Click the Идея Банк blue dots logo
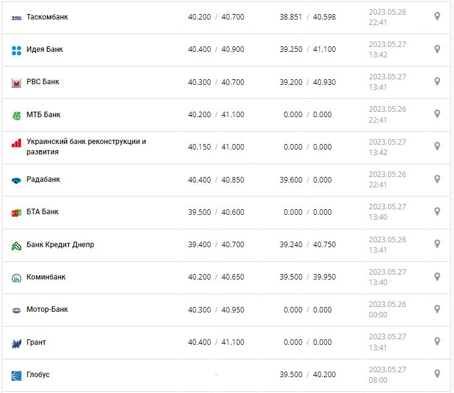 click(16, 50)
